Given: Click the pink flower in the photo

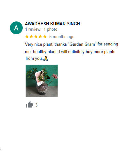Looking at the screenshot, I should tap(55, 76).
